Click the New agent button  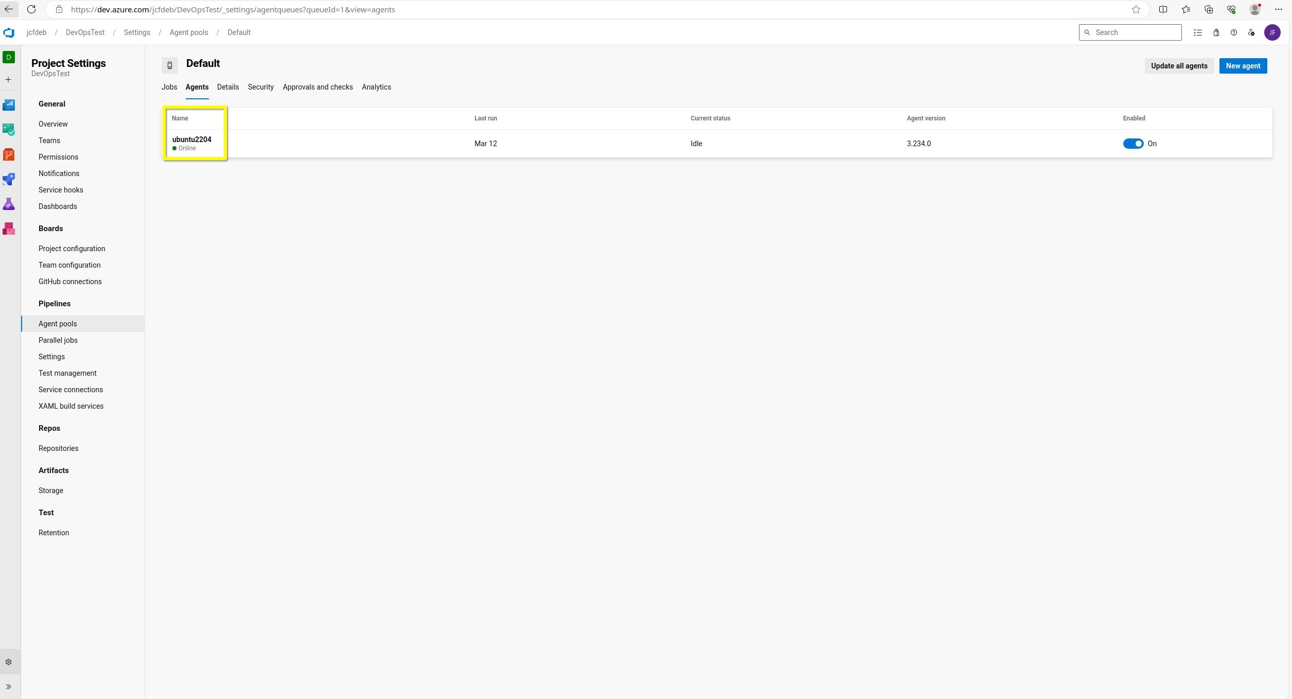[1243, 66]
